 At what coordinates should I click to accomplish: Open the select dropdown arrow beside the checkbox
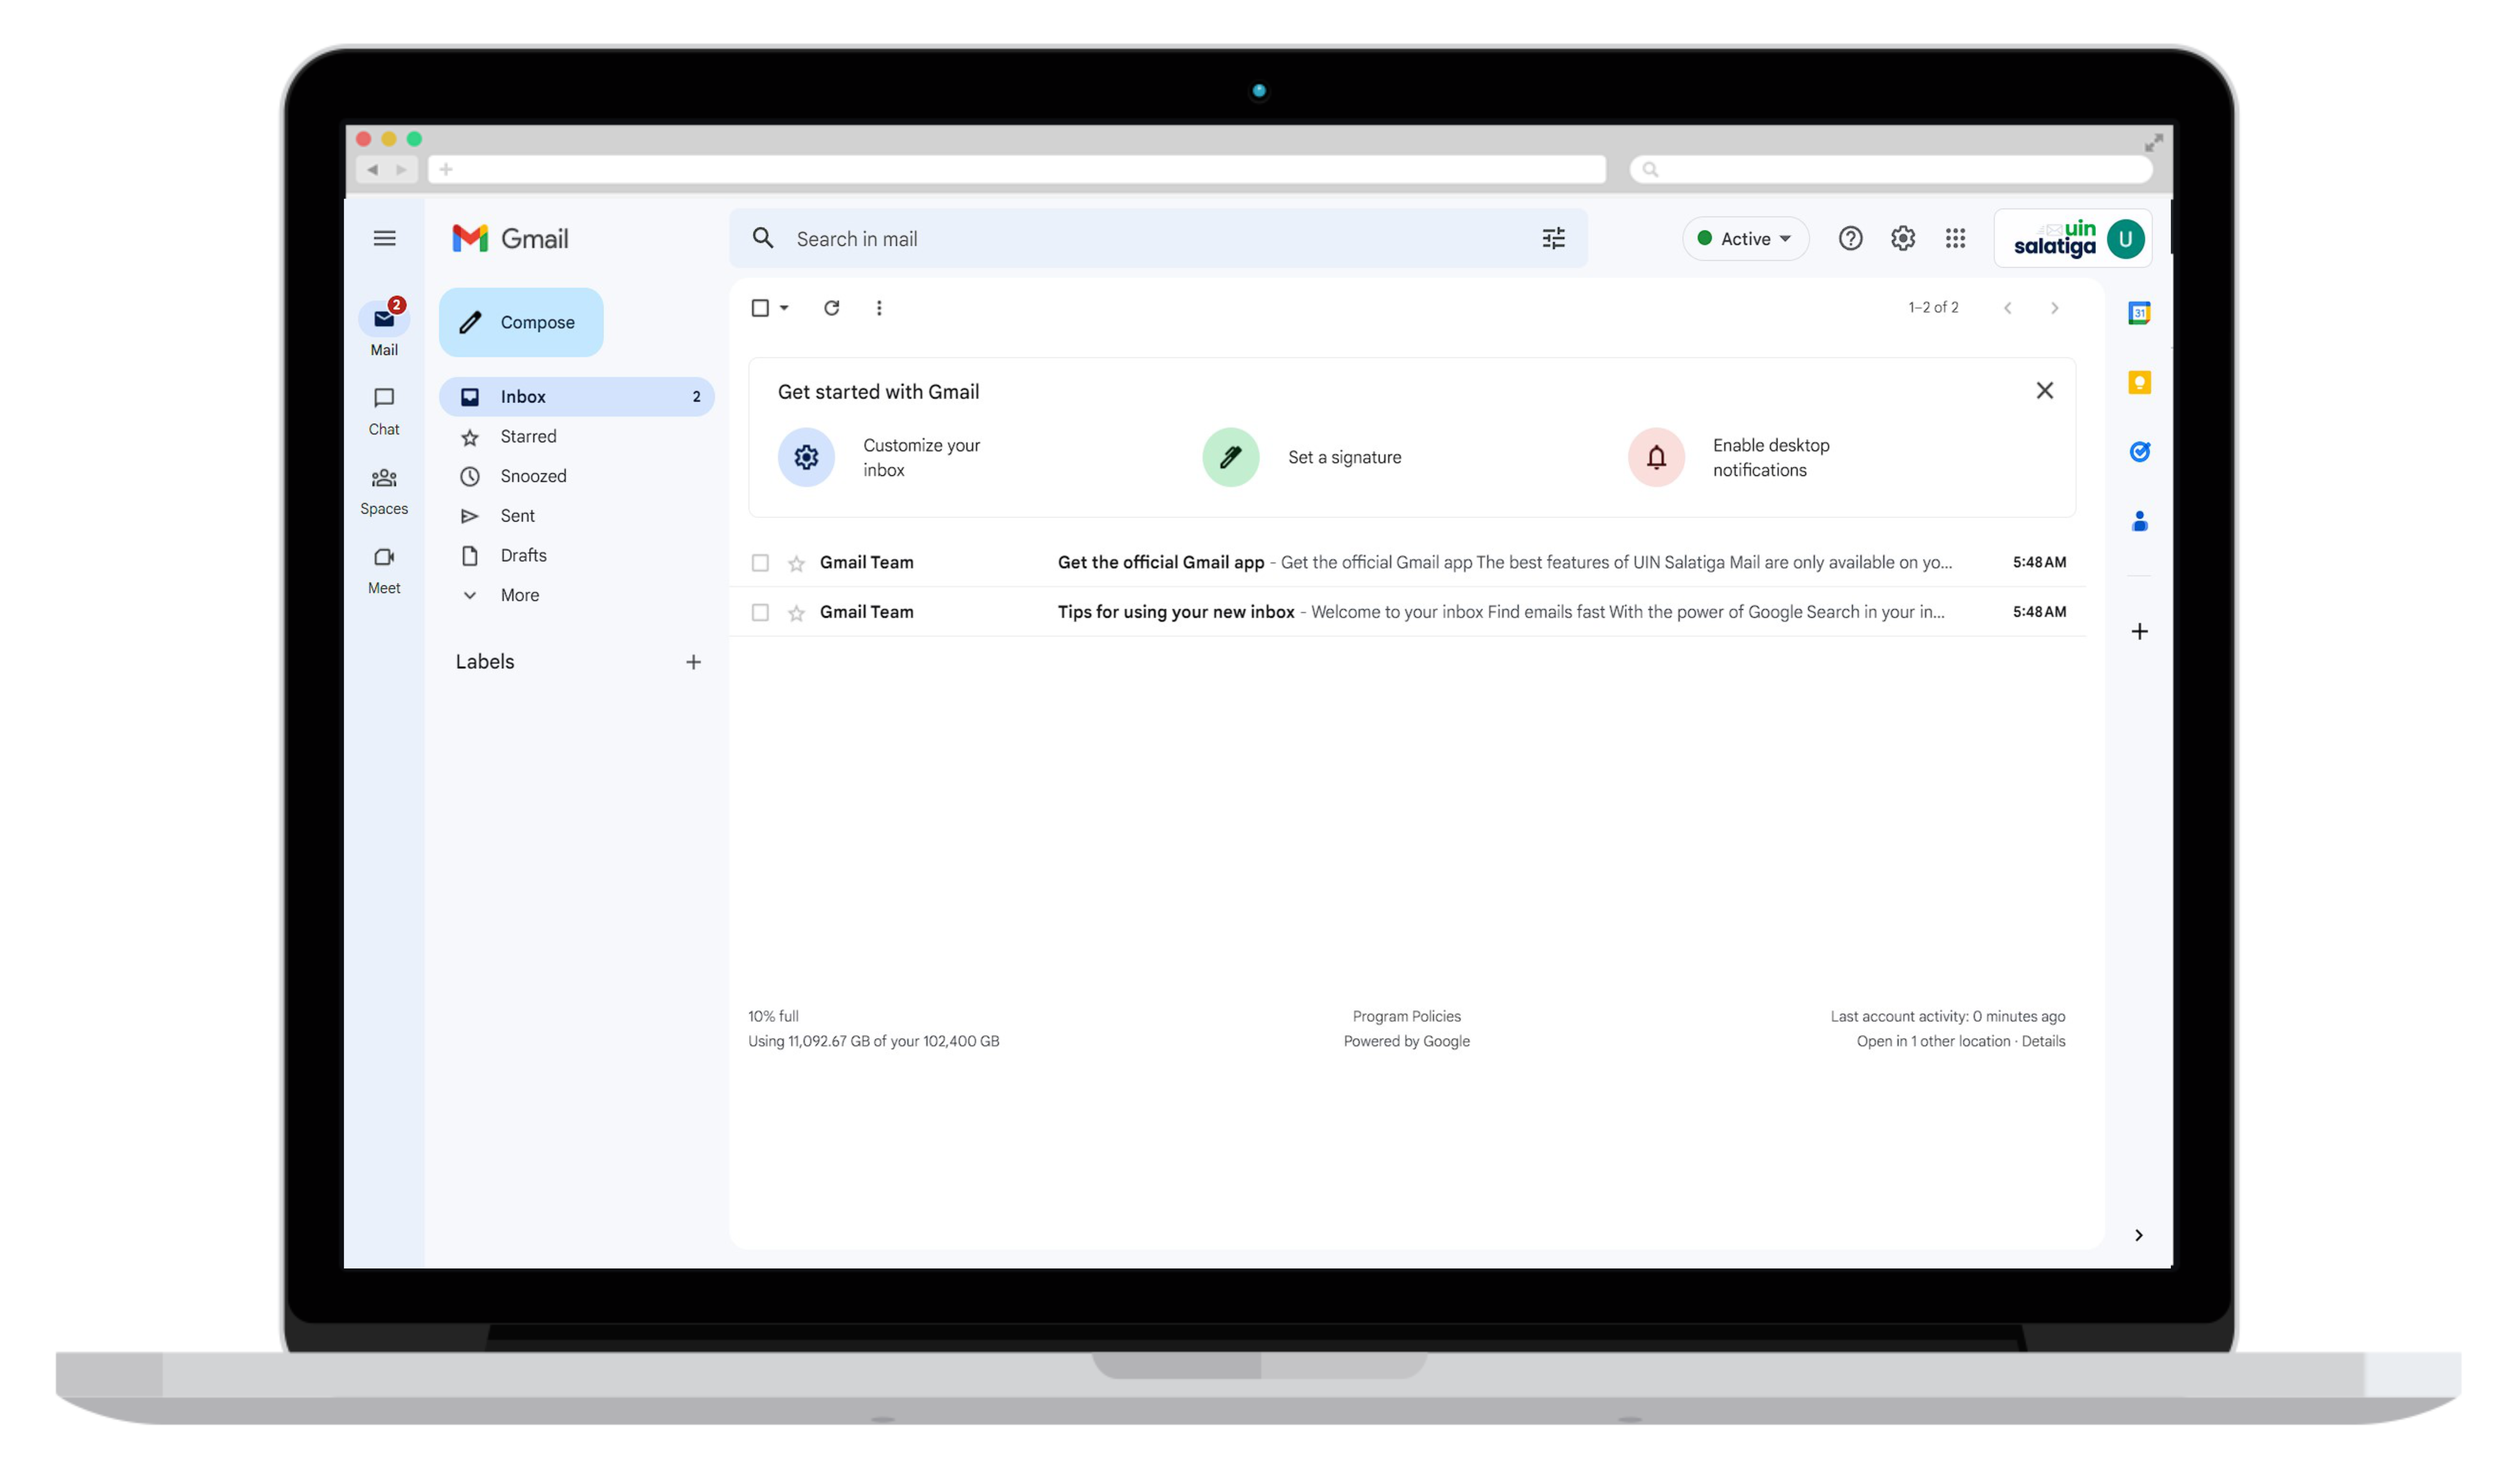(784, 308)
